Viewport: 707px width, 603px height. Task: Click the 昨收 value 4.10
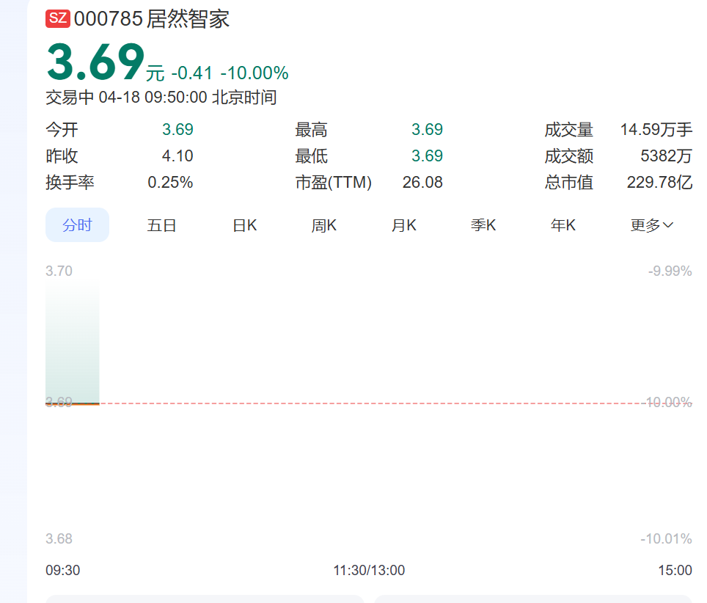[x=177, y=156]
